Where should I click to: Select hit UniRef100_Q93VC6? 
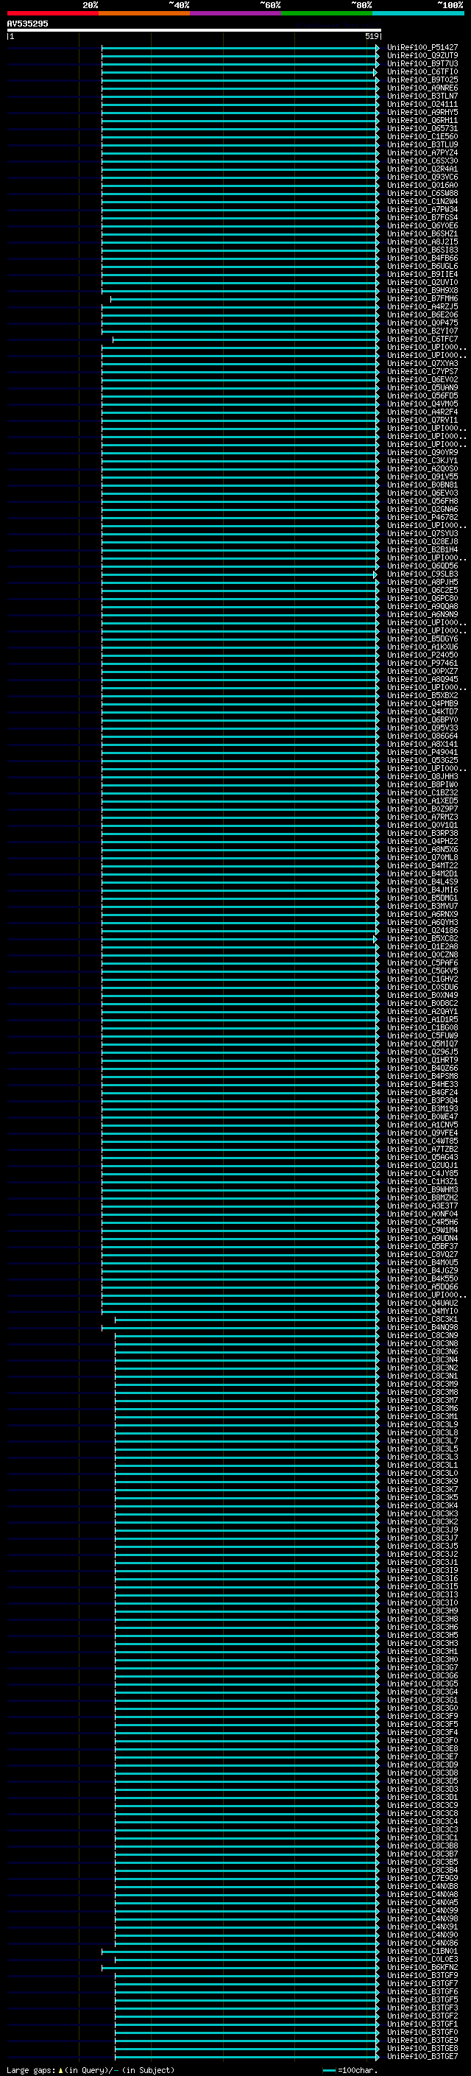422,177
